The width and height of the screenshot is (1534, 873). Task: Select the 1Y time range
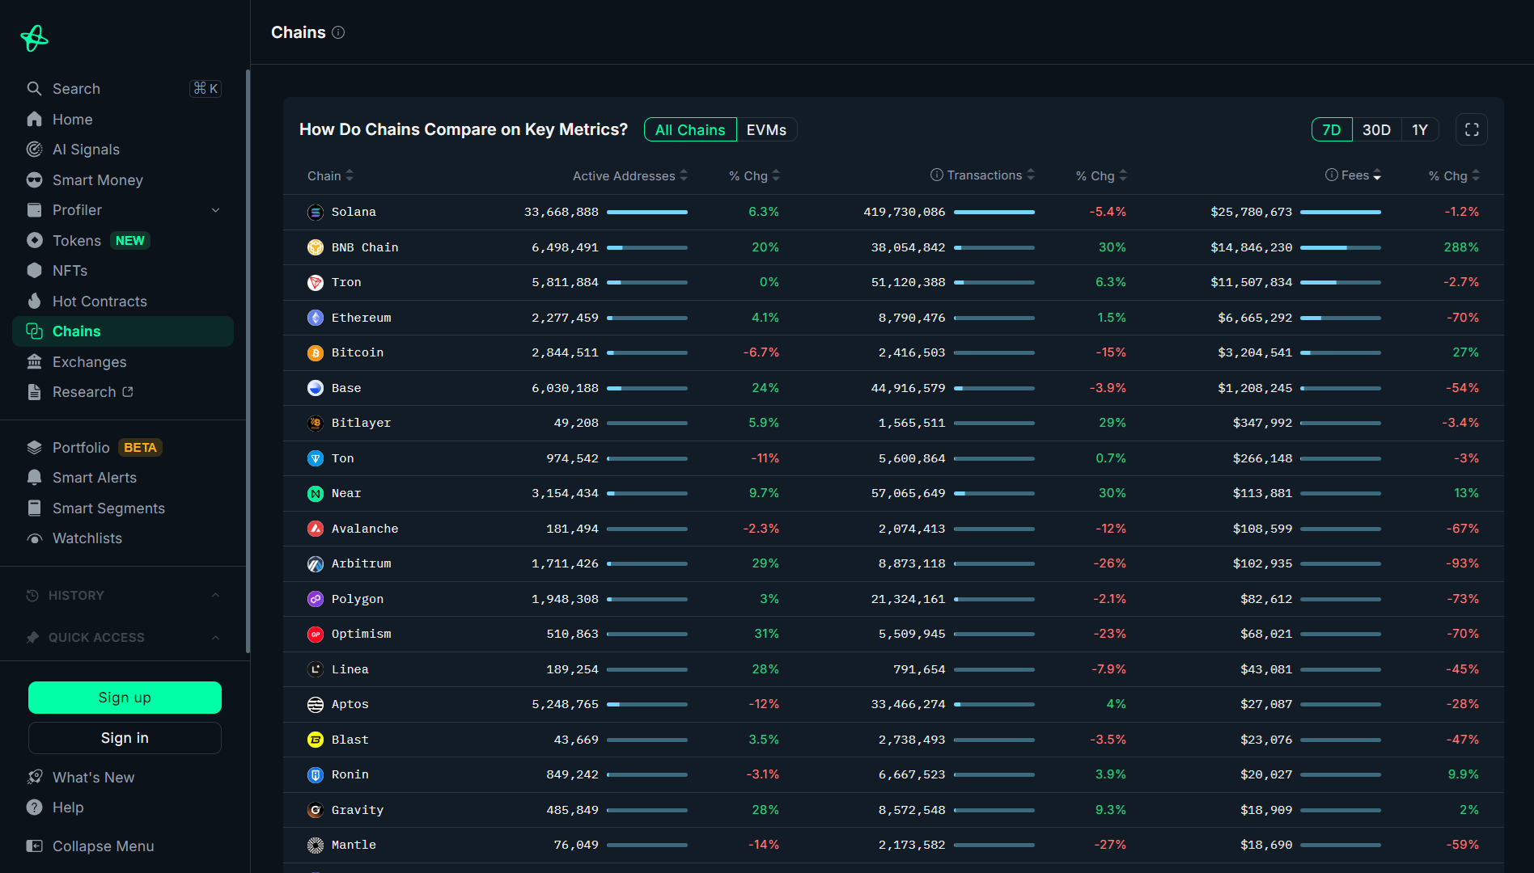pos(1420,129)
